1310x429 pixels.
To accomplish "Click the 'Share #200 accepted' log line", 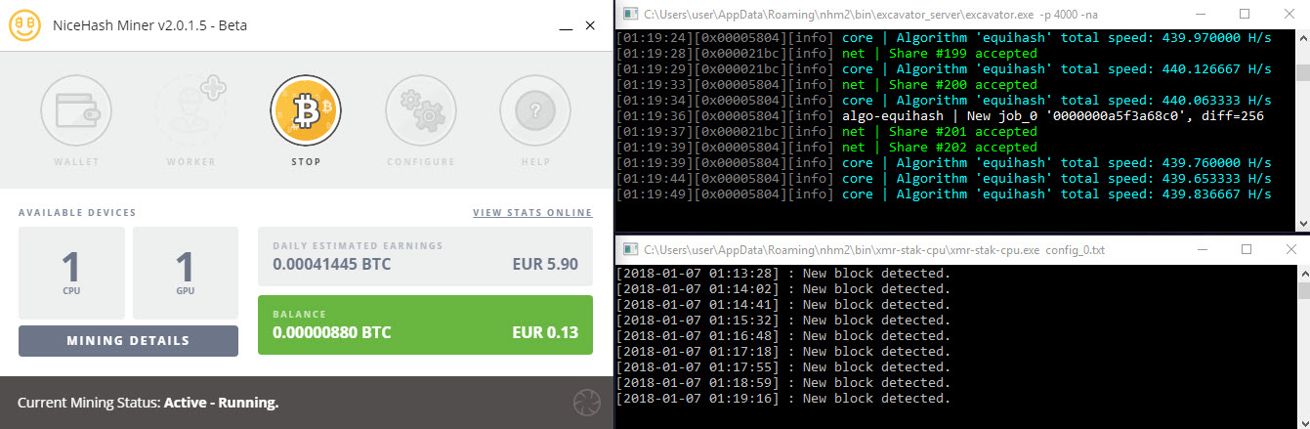I will click(826, 85).
